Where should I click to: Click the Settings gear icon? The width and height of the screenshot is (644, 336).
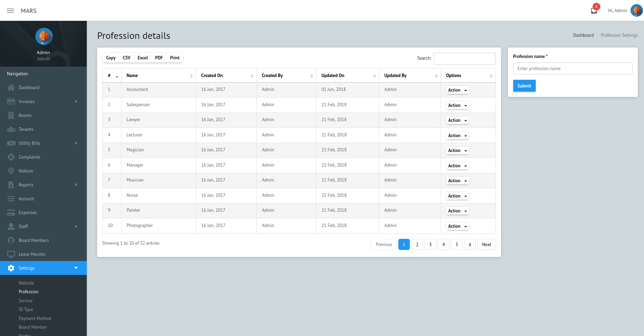coord(11,268)
